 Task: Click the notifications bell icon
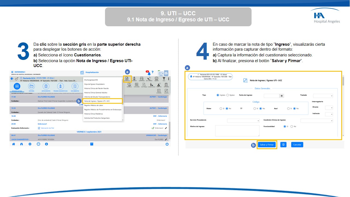(149, 73)
